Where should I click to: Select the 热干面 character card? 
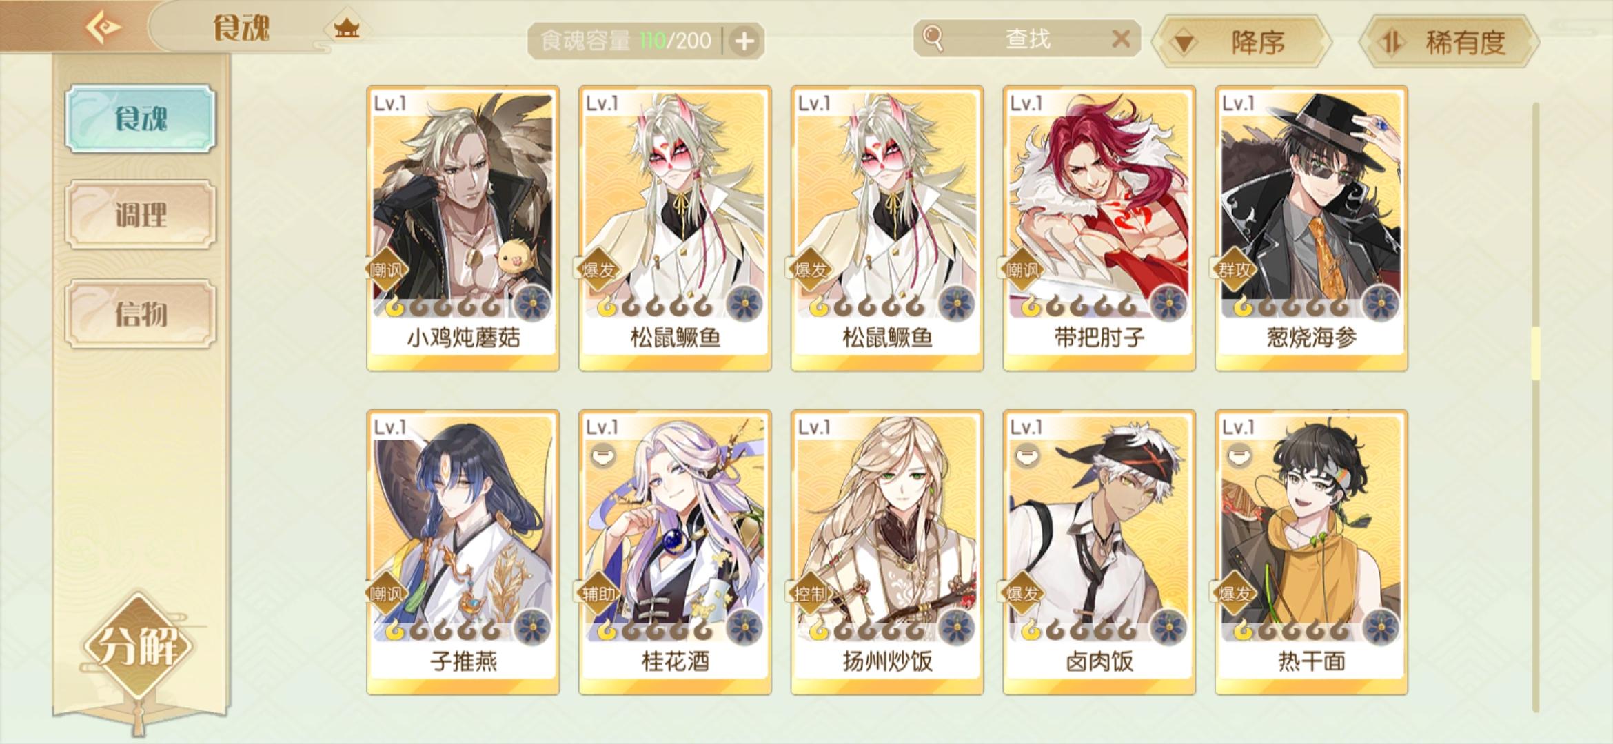pos(1311,552)
